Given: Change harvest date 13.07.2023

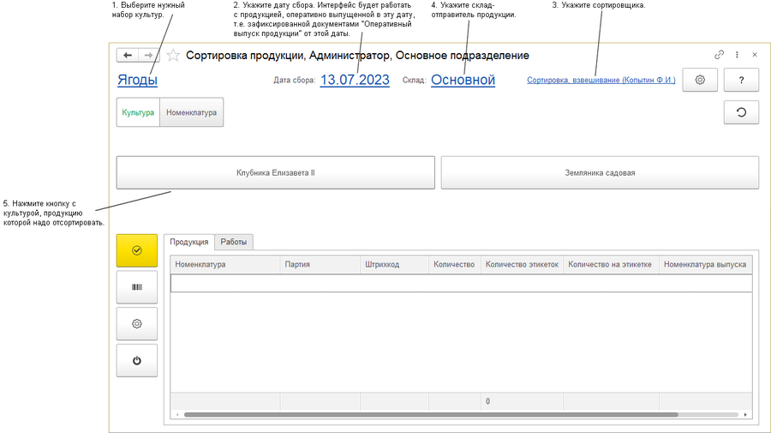Looking at the screenshot, I should pyautogui.click(x=355, y=80).
